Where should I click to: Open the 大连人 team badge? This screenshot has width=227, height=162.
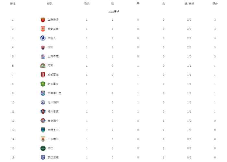pyautogui.click(x=43, y=38)
